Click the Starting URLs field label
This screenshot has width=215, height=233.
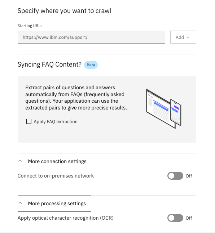(30, 26)
